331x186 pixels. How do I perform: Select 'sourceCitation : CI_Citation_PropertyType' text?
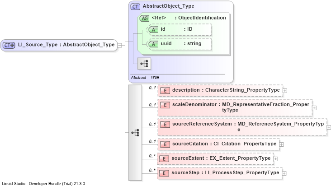click(x=224, y=144)
